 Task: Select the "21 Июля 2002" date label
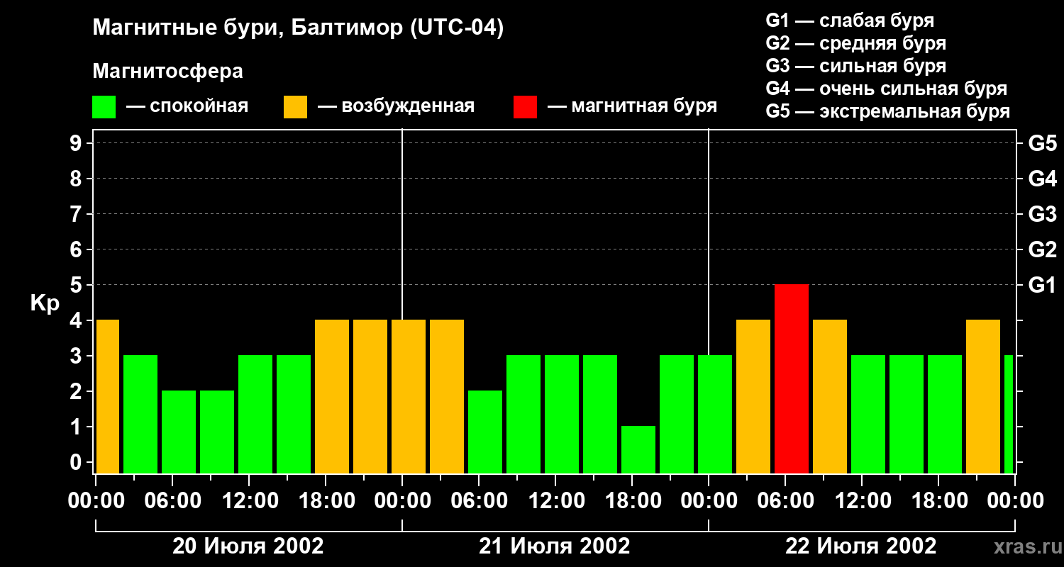(x=555, y=546)
